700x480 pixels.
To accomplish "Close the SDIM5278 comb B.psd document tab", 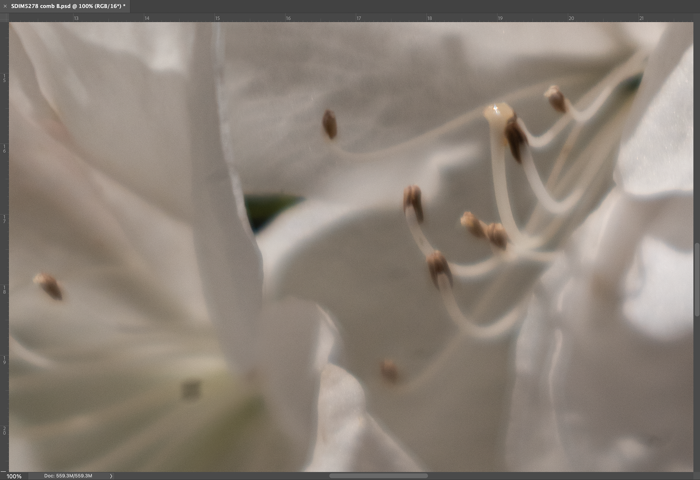I will (x=5, y=6).
